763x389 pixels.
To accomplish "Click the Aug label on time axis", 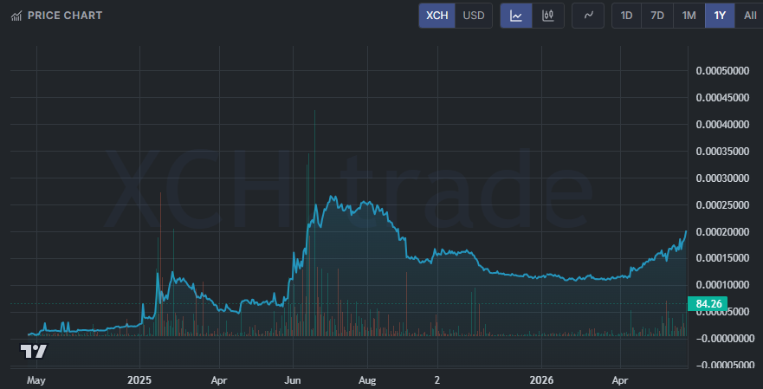I will [x=367, y=379].
